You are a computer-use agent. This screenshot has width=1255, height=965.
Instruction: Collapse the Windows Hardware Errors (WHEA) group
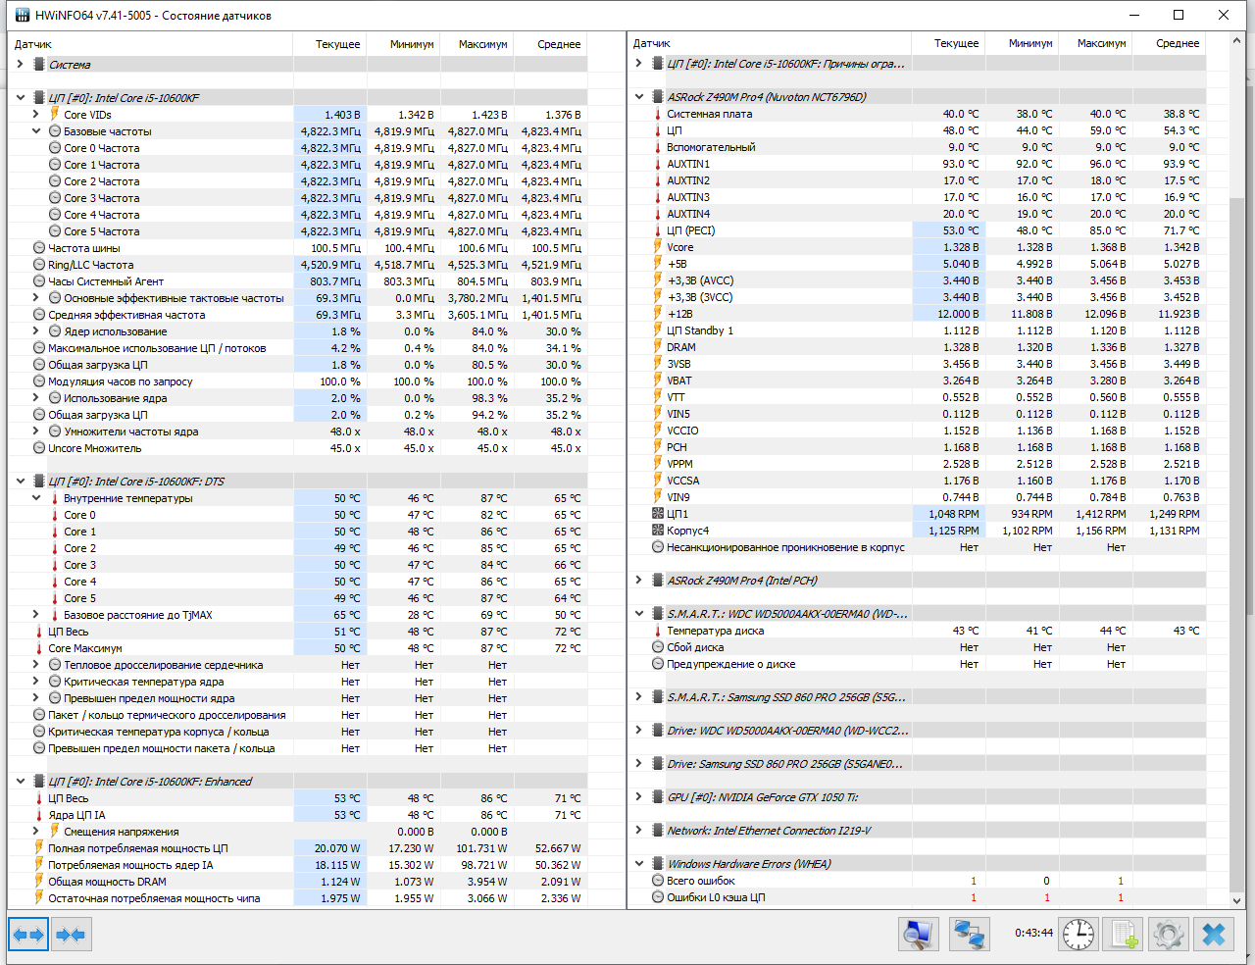(x=639, y=864)
